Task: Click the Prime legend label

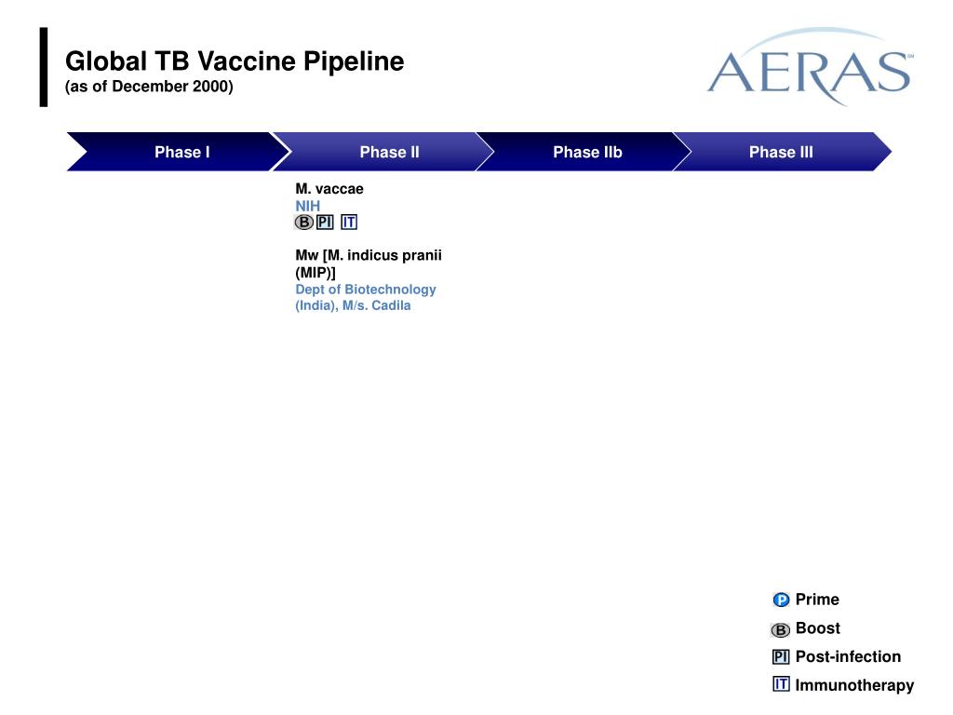Action: point(817,600)
